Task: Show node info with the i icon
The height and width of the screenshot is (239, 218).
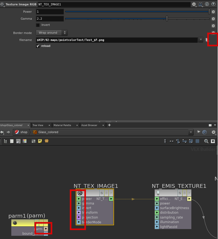Action: pos(207,4)
